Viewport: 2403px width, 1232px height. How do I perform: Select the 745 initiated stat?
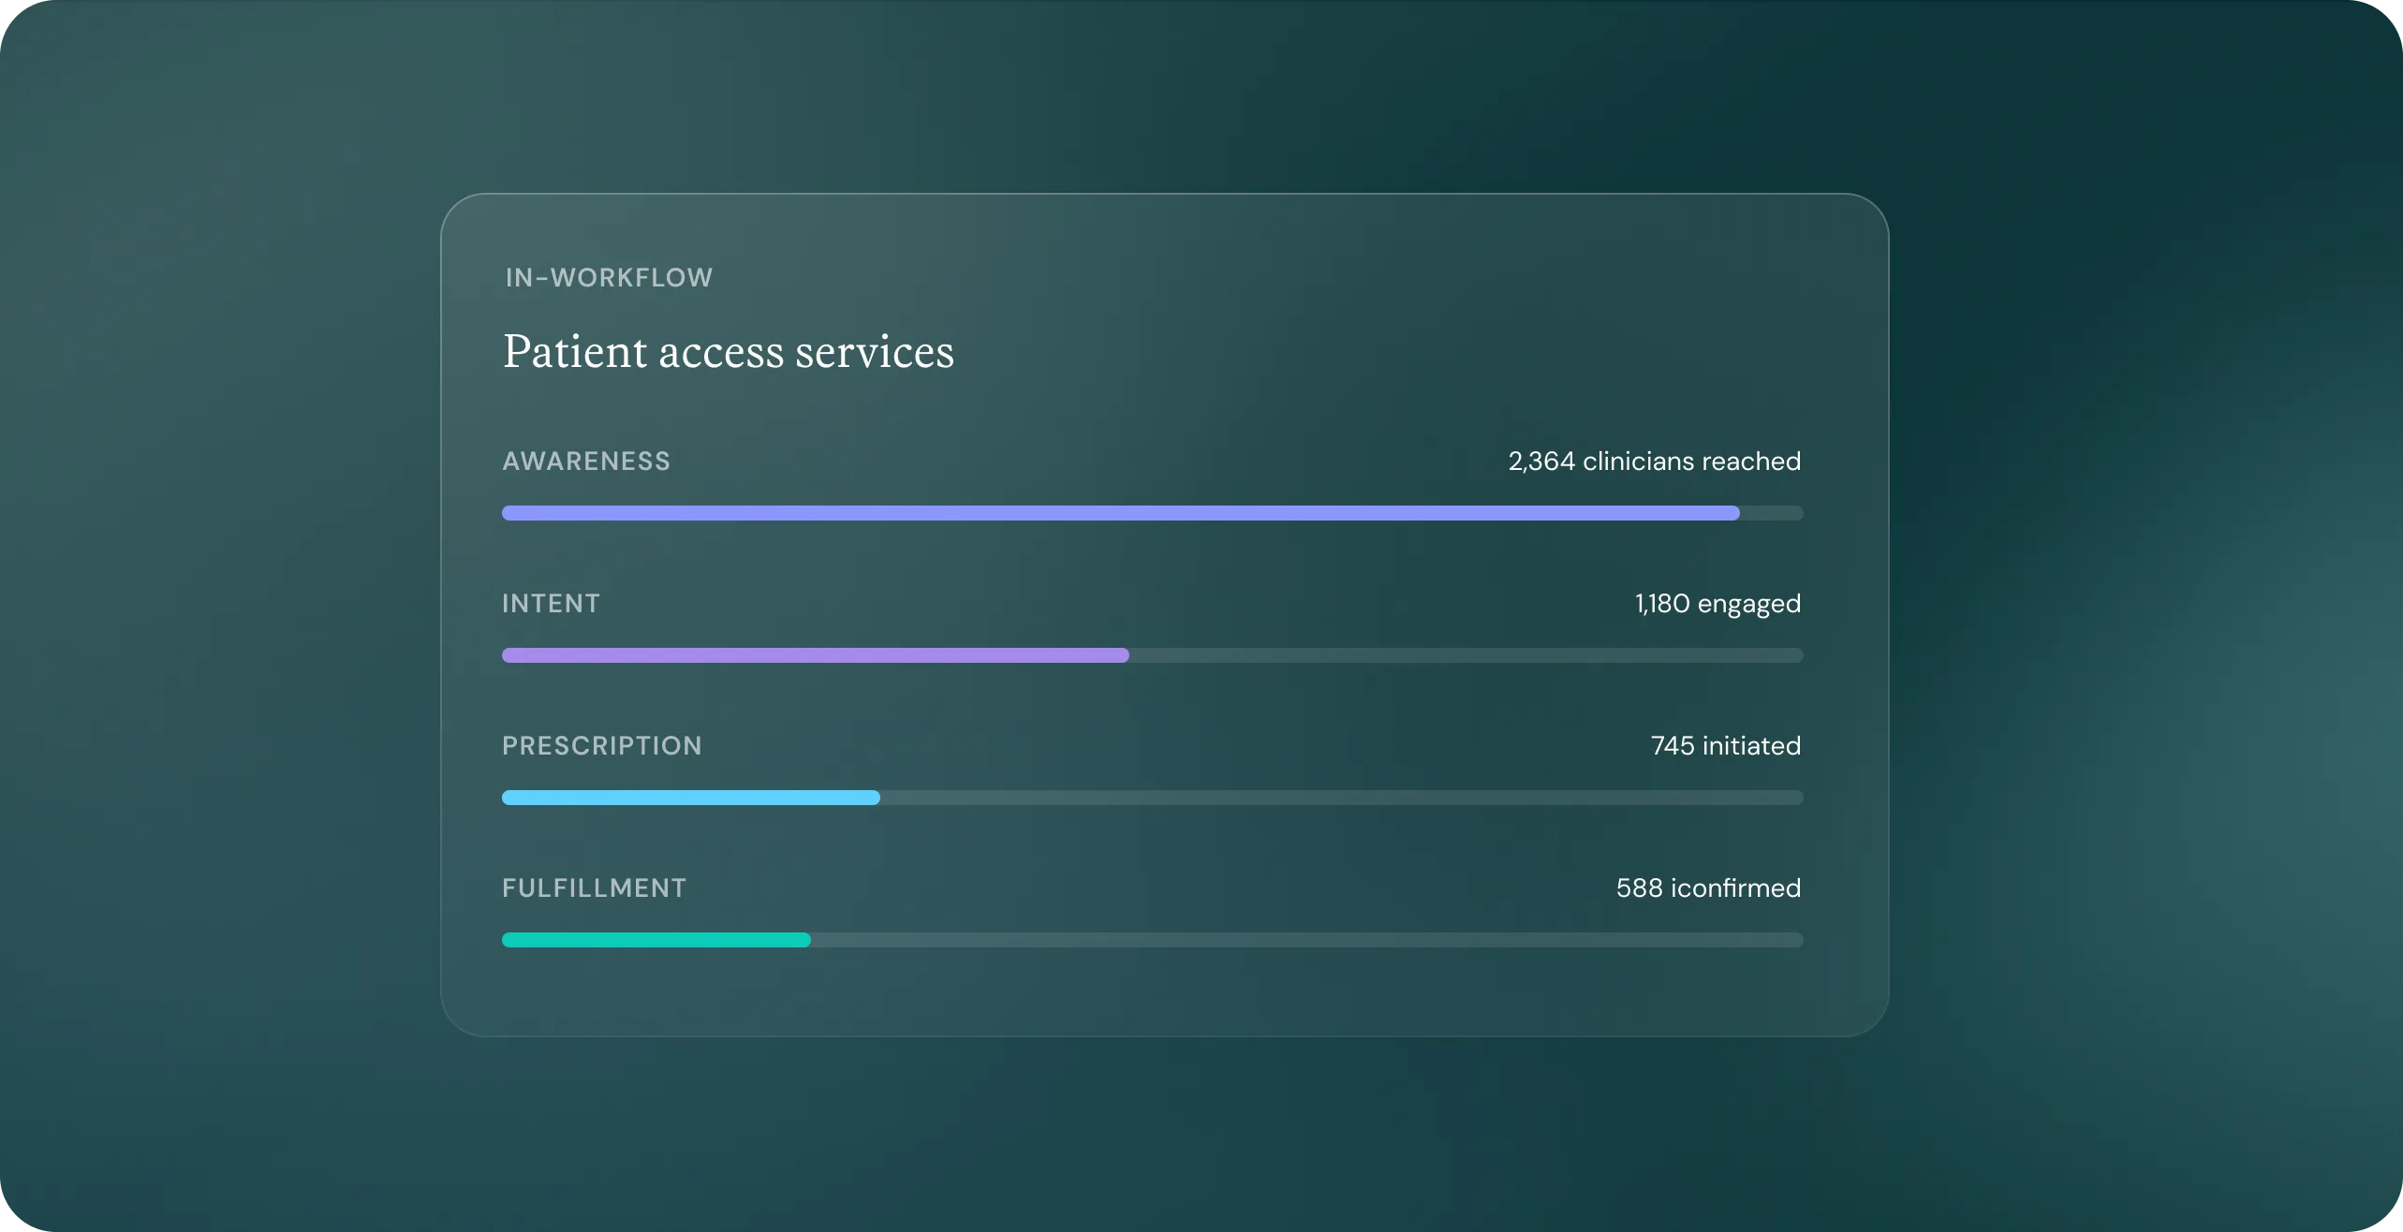[1724, 745]
